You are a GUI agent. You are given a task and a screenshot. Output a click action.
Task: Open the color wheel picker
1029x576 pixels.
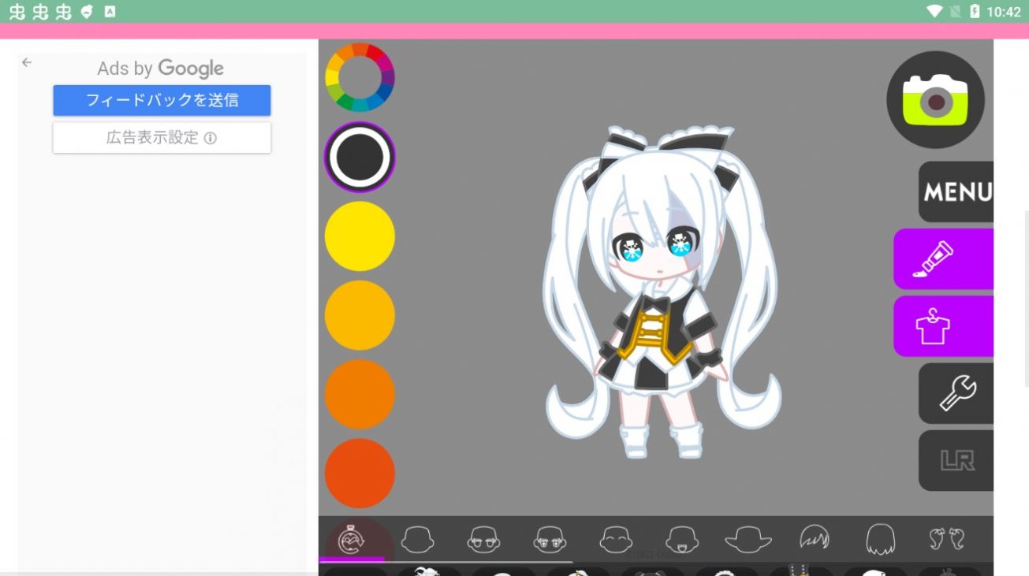(360, 77)
